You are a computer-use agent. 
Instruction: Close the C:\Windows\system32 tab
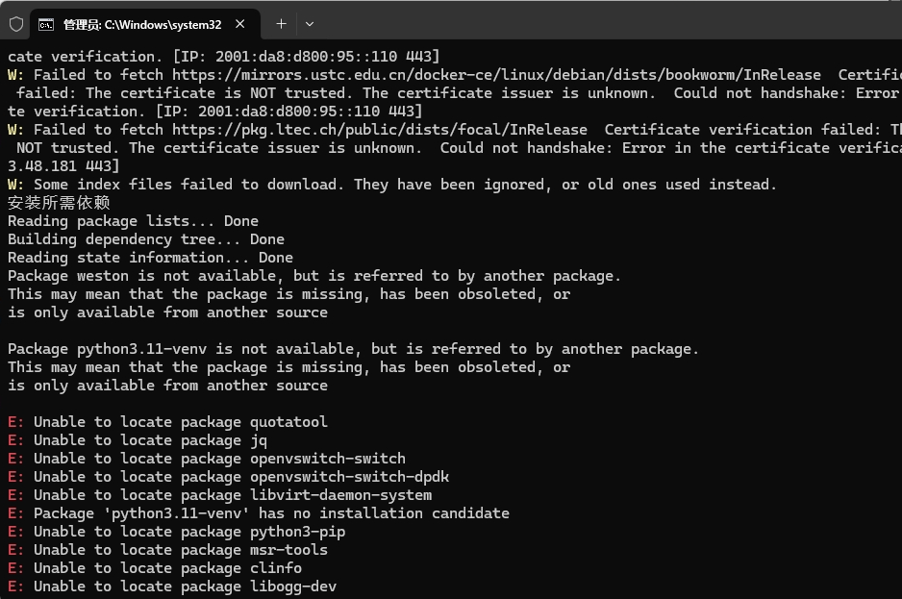240,24
